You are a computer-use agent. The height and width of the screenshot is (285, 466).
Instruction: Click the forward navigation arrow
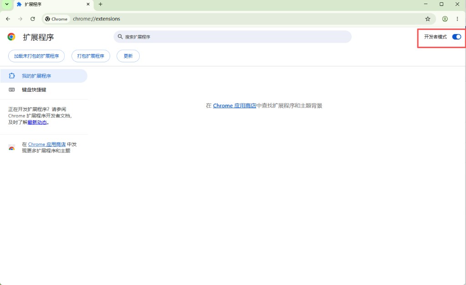pos(20,19)
